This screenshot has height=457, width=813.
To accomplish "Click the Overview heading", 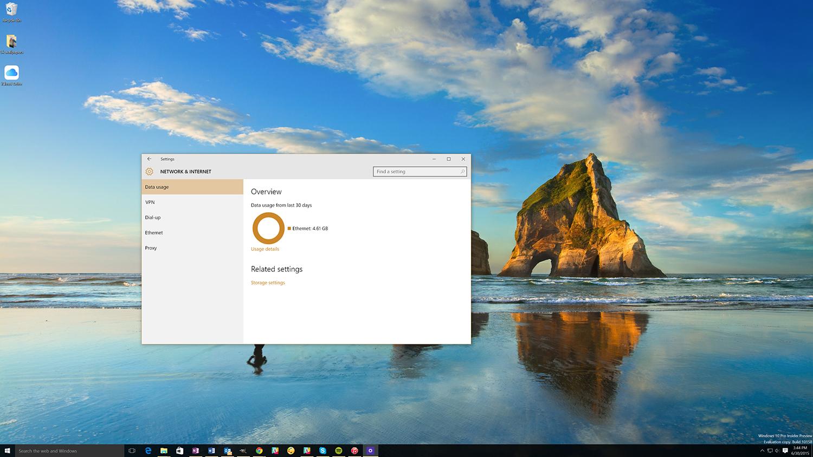I will coord(266,192).
